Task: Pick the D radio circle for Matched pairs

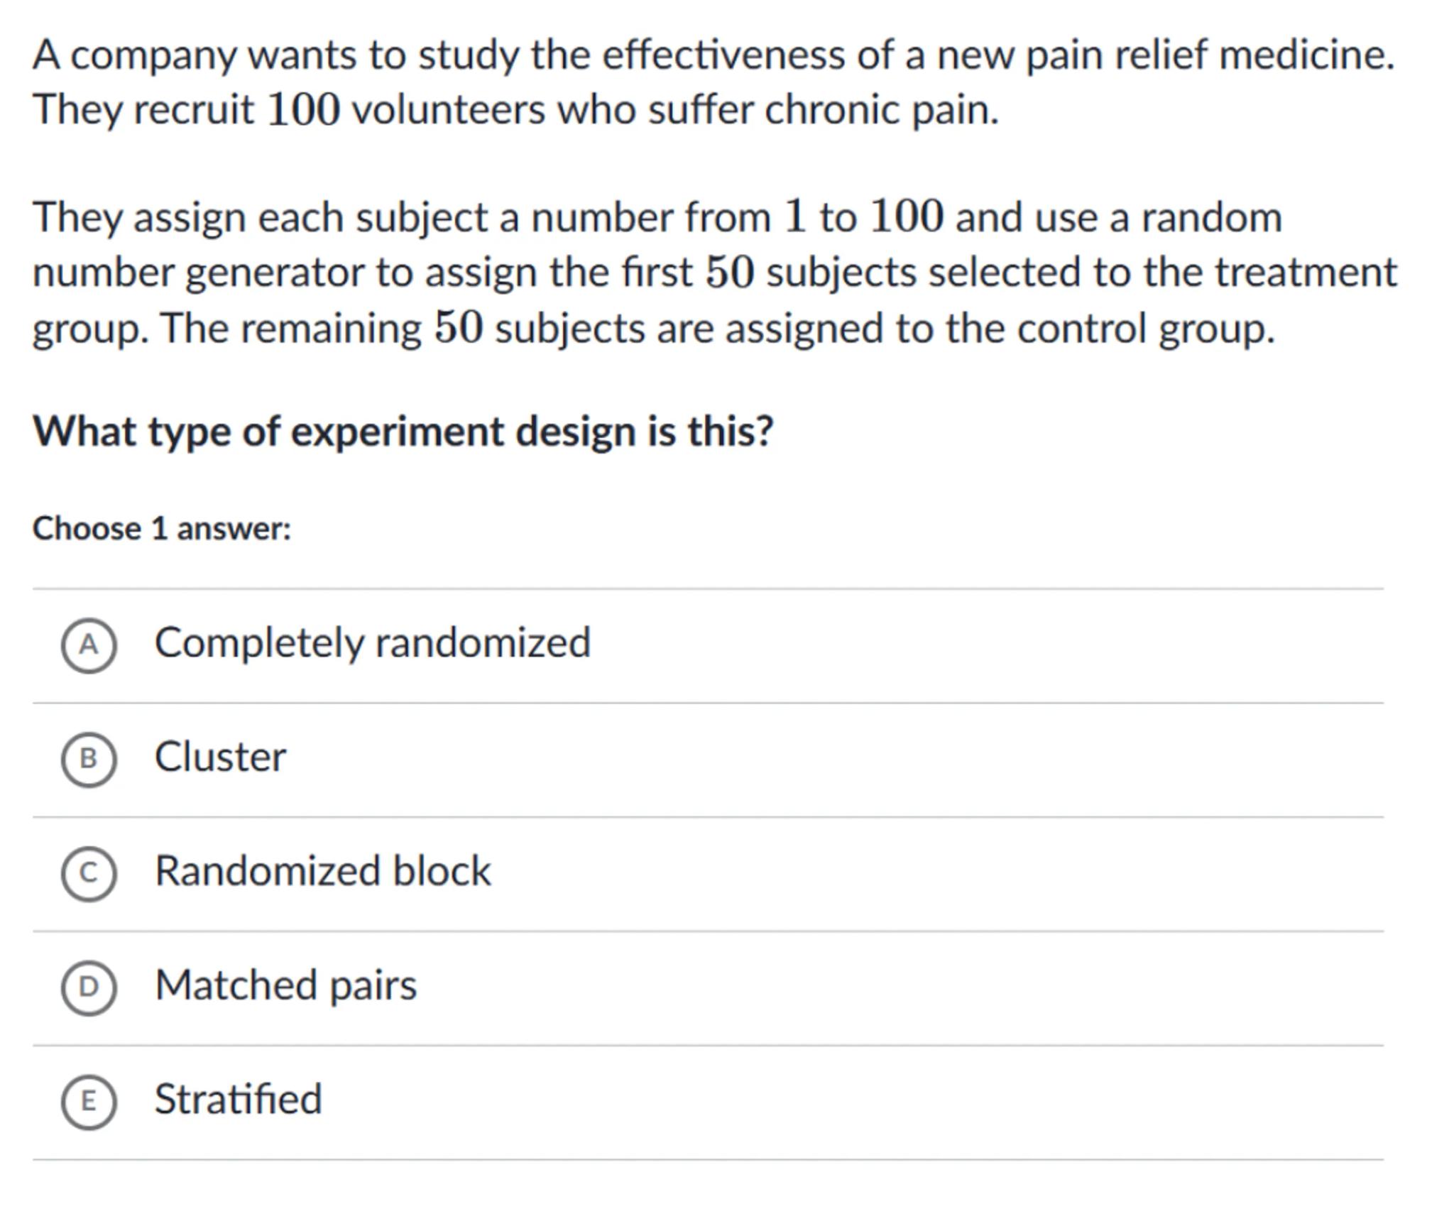Action: [x=88, y=987]
